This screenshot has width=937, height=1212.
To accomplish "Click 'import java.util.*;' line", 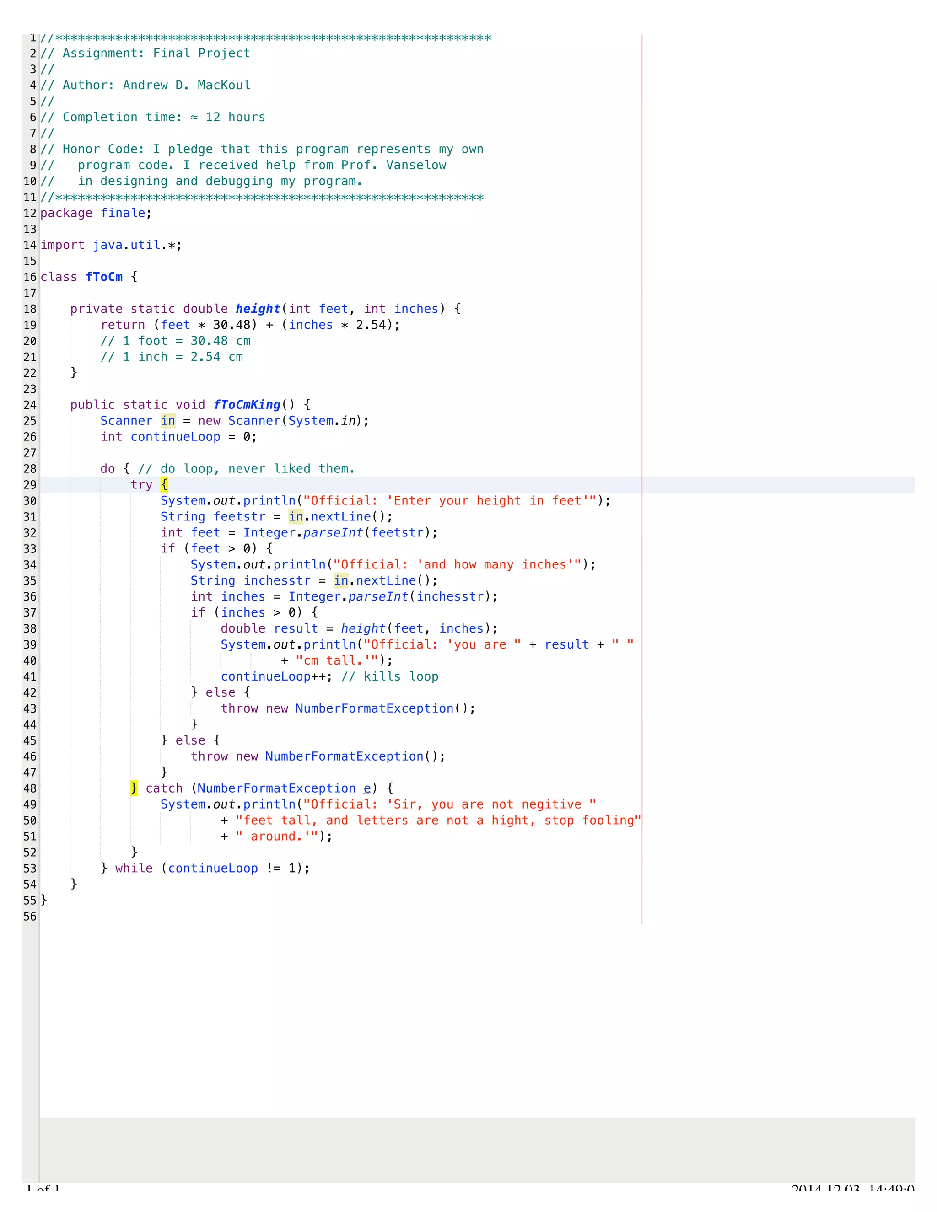I will (x=111, y=245).
